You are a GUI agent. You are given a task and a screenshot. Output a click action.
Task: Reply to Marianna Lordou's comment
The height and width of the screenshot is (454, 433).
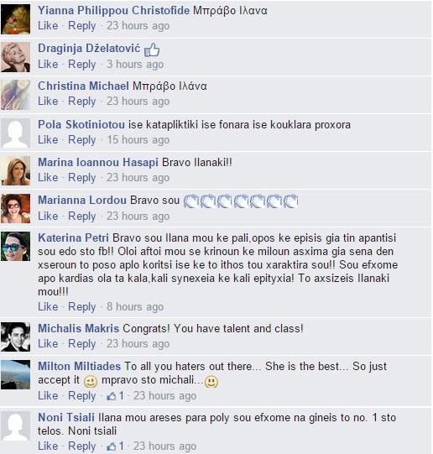click(x=82, y=217)
